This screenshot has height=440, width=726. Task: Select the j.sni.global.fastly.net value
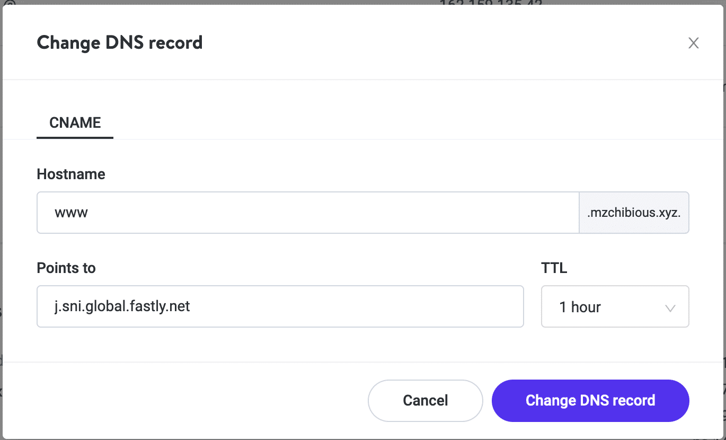[122, 306]
